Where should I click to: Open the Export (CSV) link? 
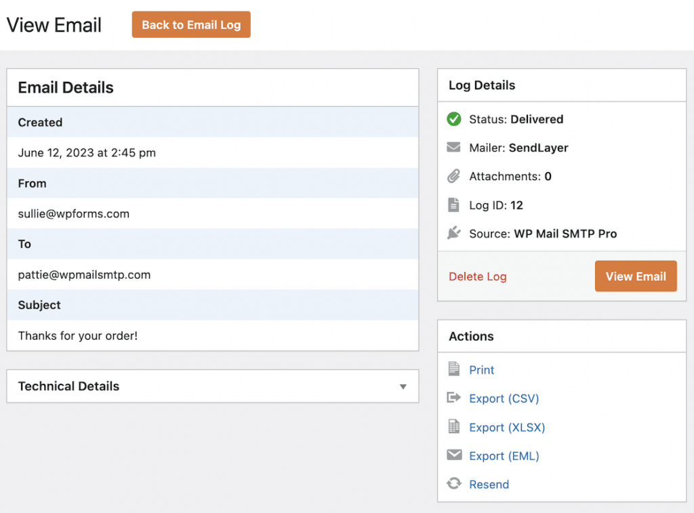(x=504, y=398)
